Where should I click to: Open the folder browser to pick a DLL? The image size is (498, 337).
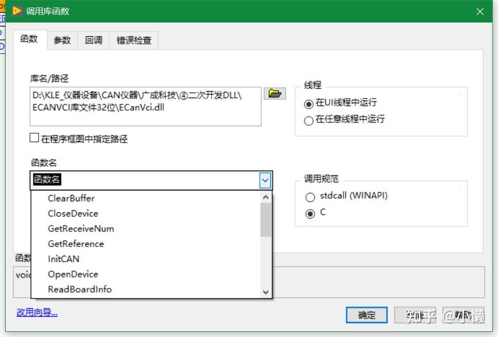click(275, 93)
